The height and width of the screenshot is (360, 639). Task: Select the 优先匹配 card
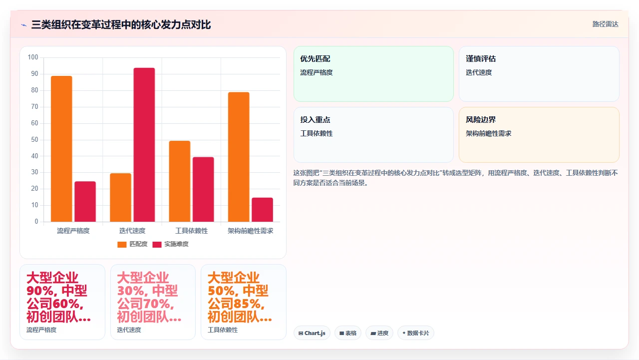pyautogui.click(x=373, y=74)
